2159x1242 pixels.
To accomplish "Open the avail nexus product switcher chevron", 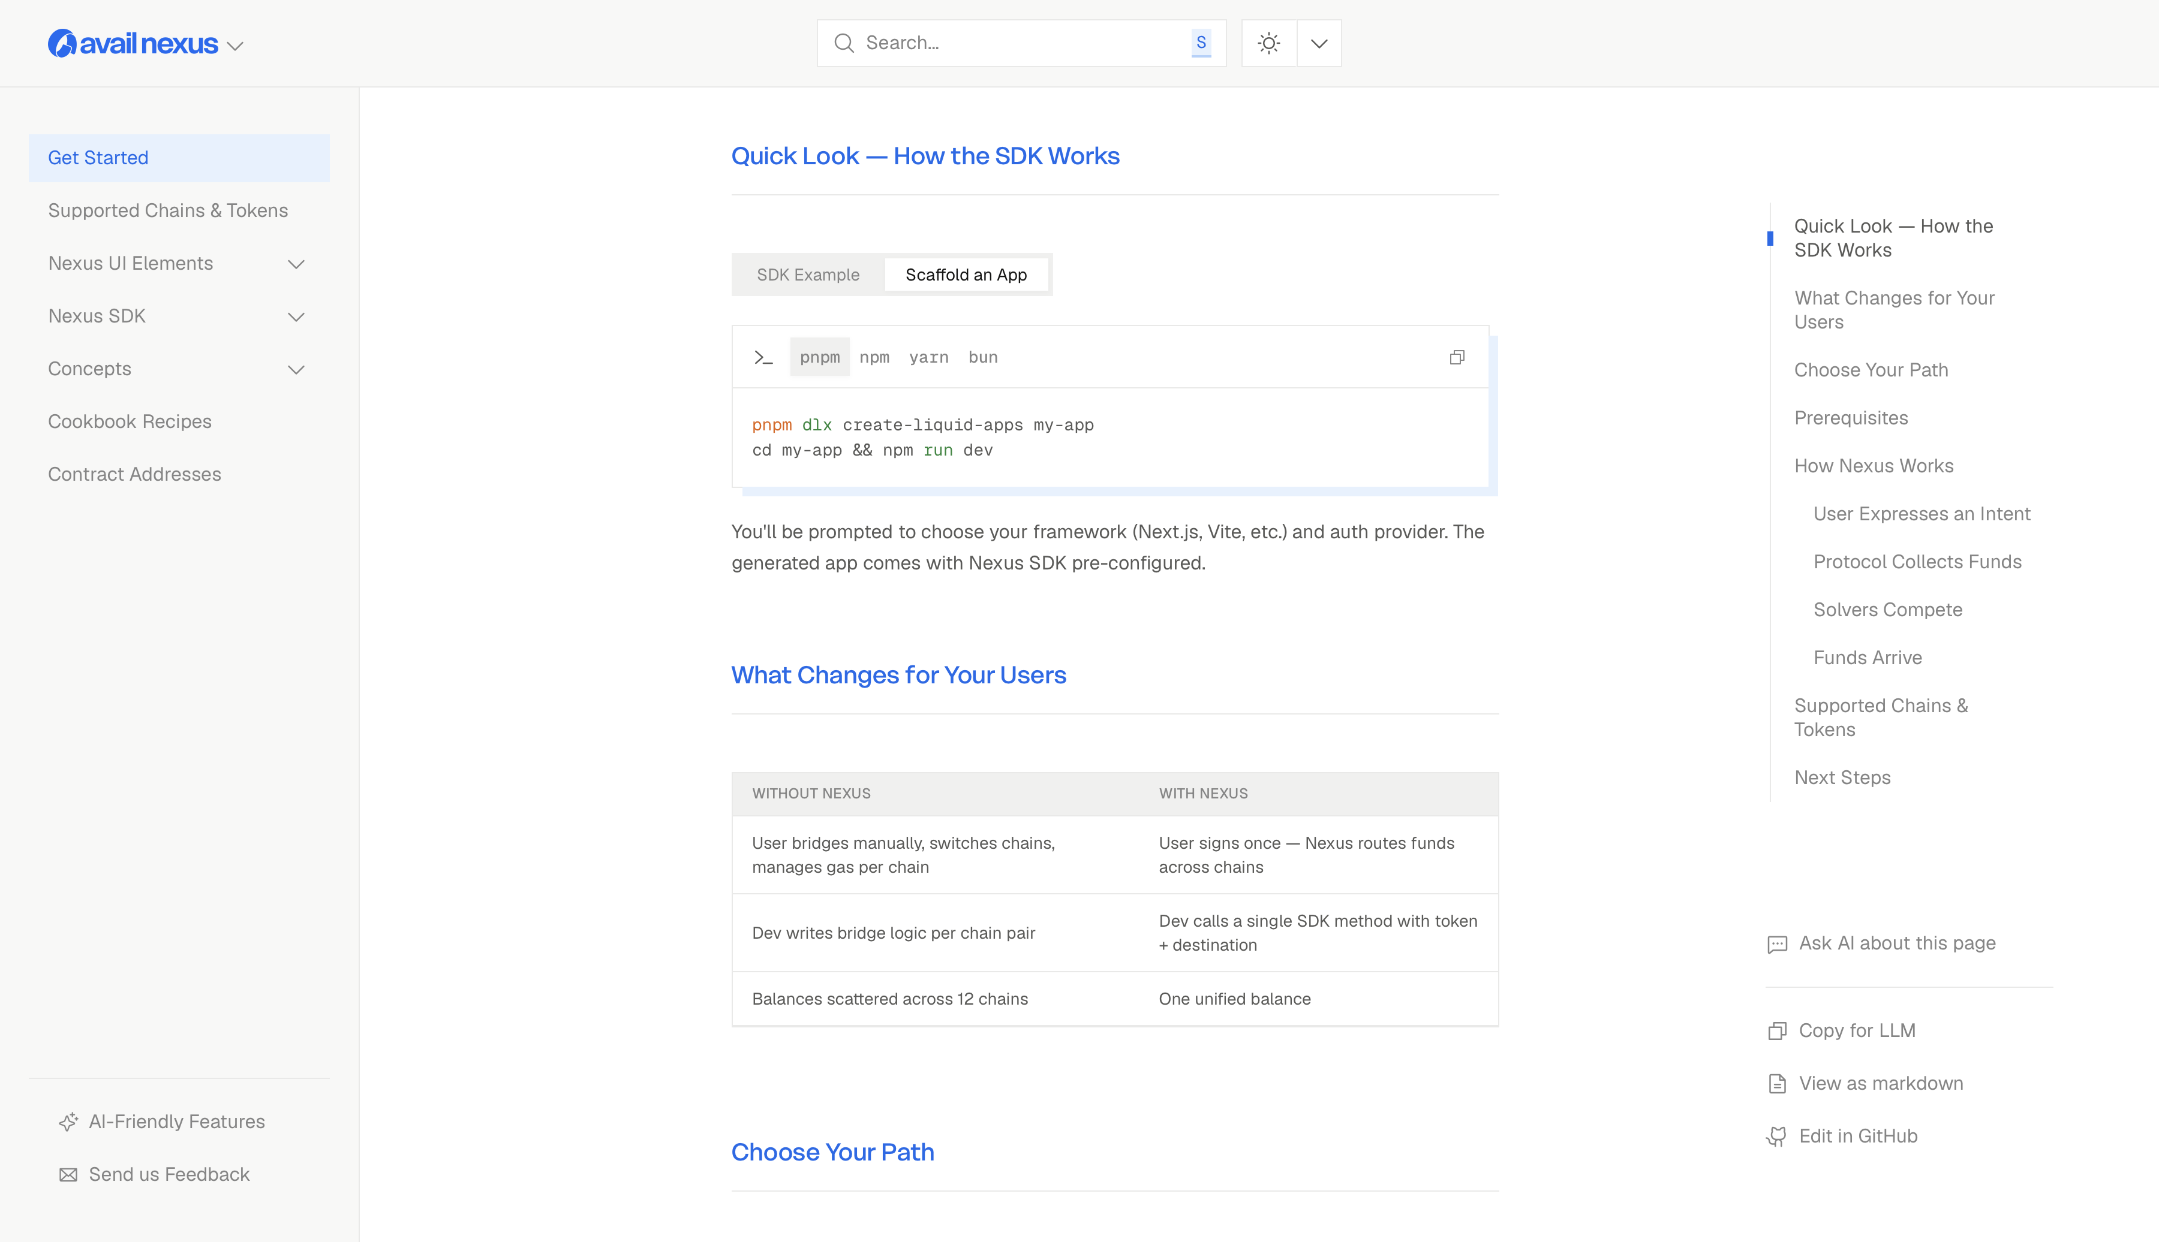I will click(x=236, y=46).
